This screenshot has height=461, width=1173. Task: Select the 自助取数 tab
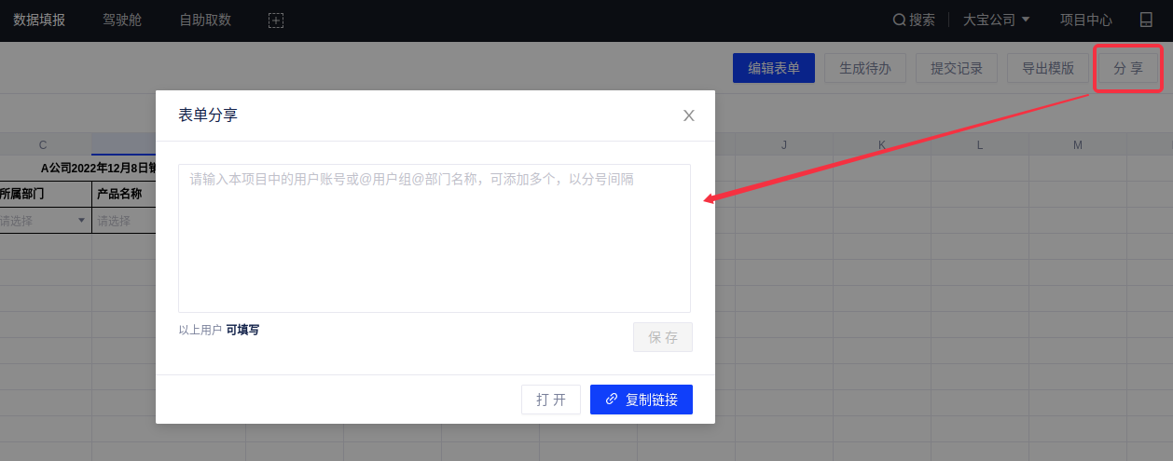coord(205,20)
